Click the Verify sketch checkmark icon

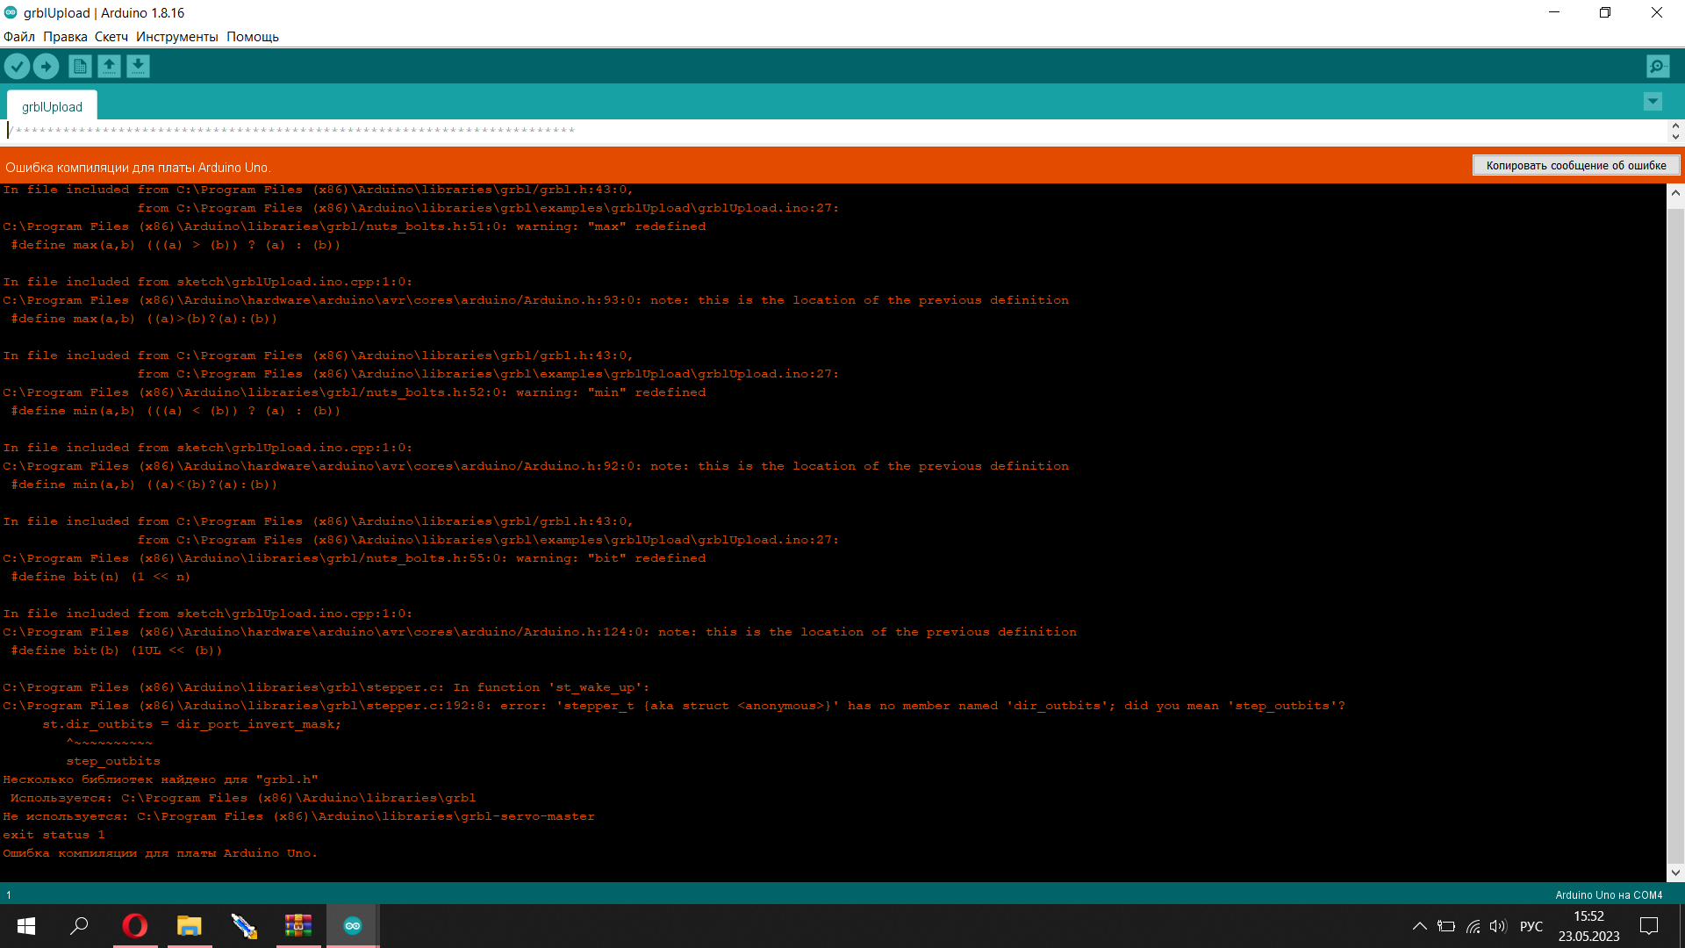click(17, 66)
